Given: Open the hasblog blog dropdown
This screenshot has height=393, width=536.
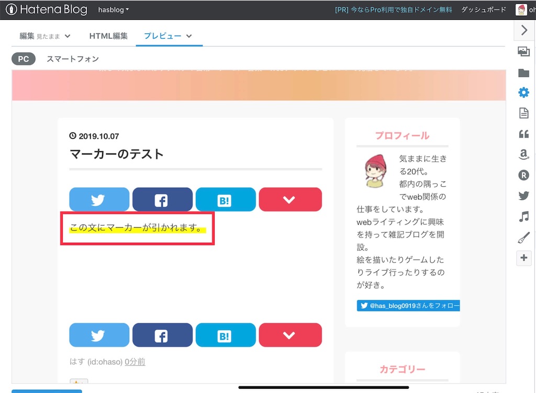Looking at the screenshot, I should point(113,9).
